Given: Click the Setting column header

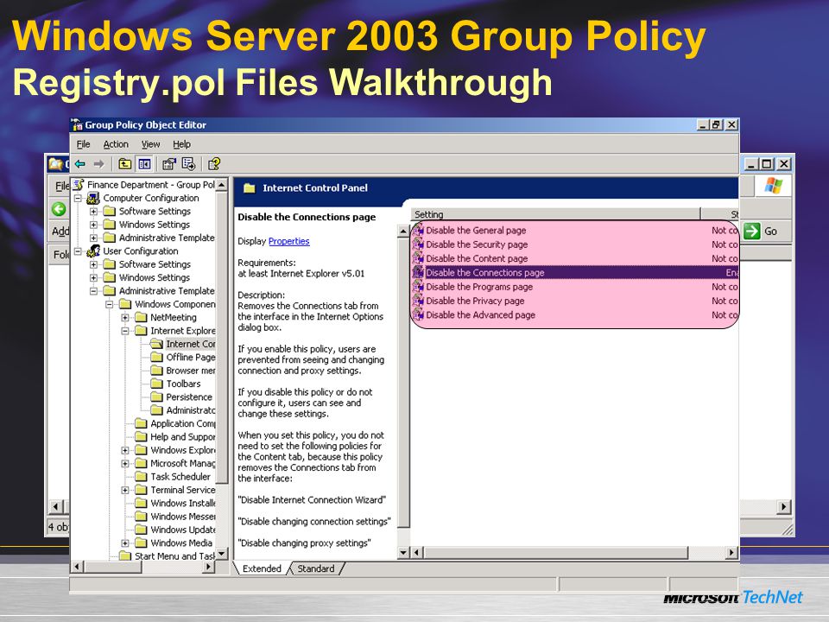Looking at the screenshot, I should pyautogui.click(x=555, y=214).
